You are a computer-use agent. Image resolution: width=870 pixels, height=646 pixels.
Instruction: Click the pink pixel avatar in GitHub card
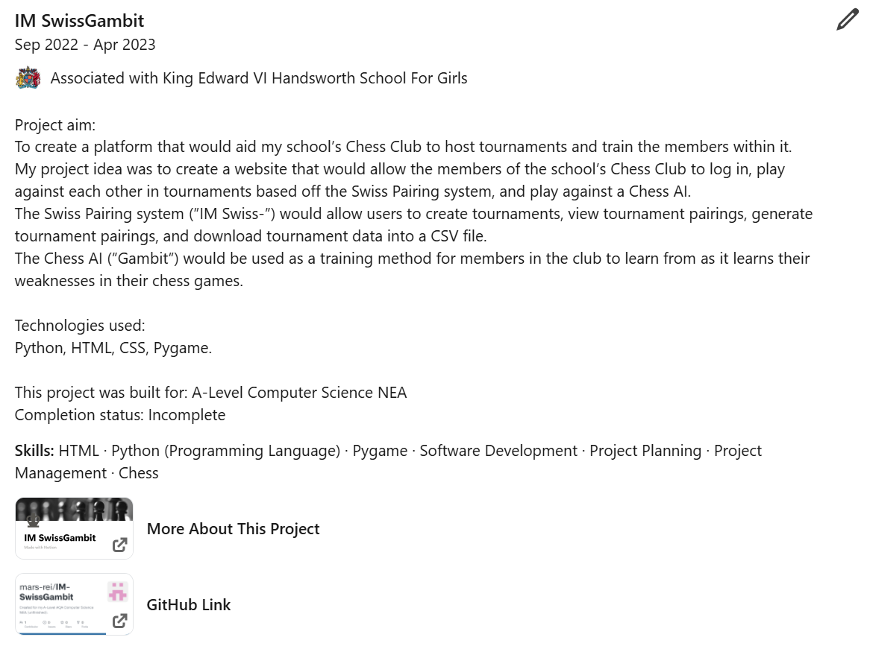(x=117, y=592)
